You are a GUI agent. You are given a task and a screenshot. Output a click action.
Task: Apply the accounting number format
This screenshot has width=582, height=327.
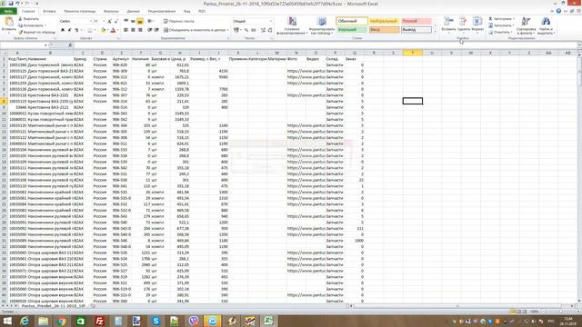click(x=236, y=30)
